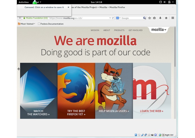Image resolution: width=195 pixels, height=138 pixels.
Task: Click the Carousel notification message text
Action: (x=44, y=7)
